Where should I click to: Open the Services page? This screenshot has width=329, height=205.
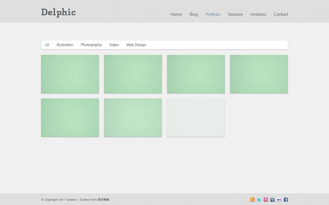point(235,14)
